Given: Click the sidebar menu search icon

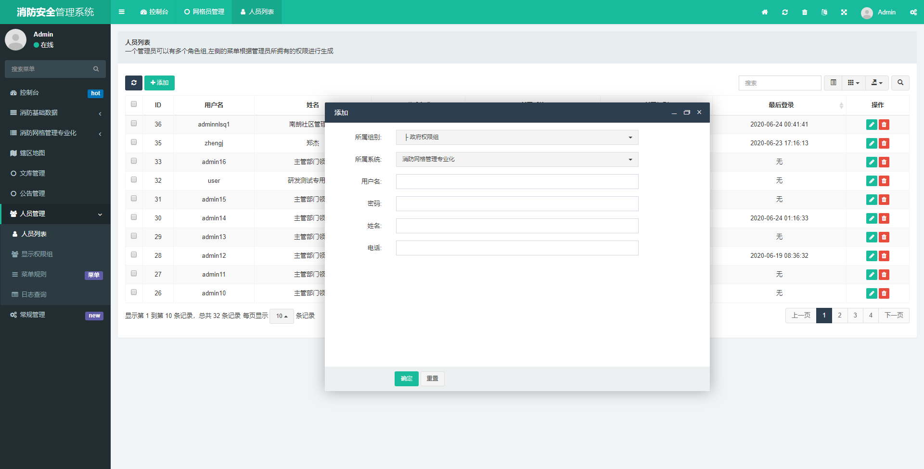Looking at the screenshot, I should (x=96, y=69).
